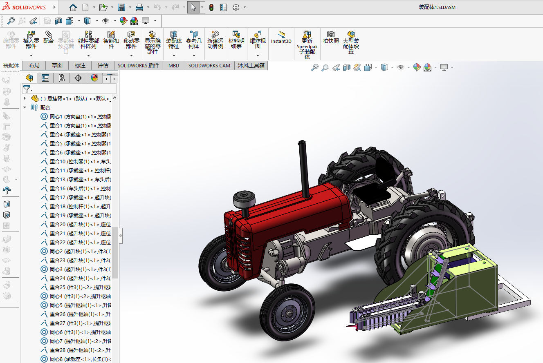The width and height of the screenshot is (543, 363).
Task: Expand the 悬挂臂<1> component tree node
Action: [25, 98]
